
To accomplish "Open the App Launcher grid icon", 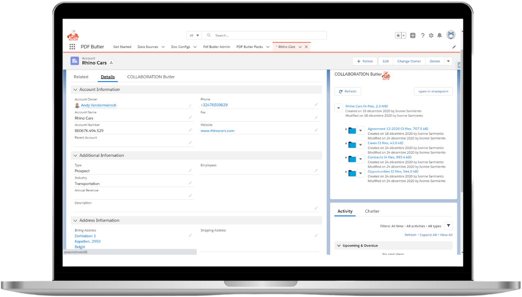I will coord(72,47).
